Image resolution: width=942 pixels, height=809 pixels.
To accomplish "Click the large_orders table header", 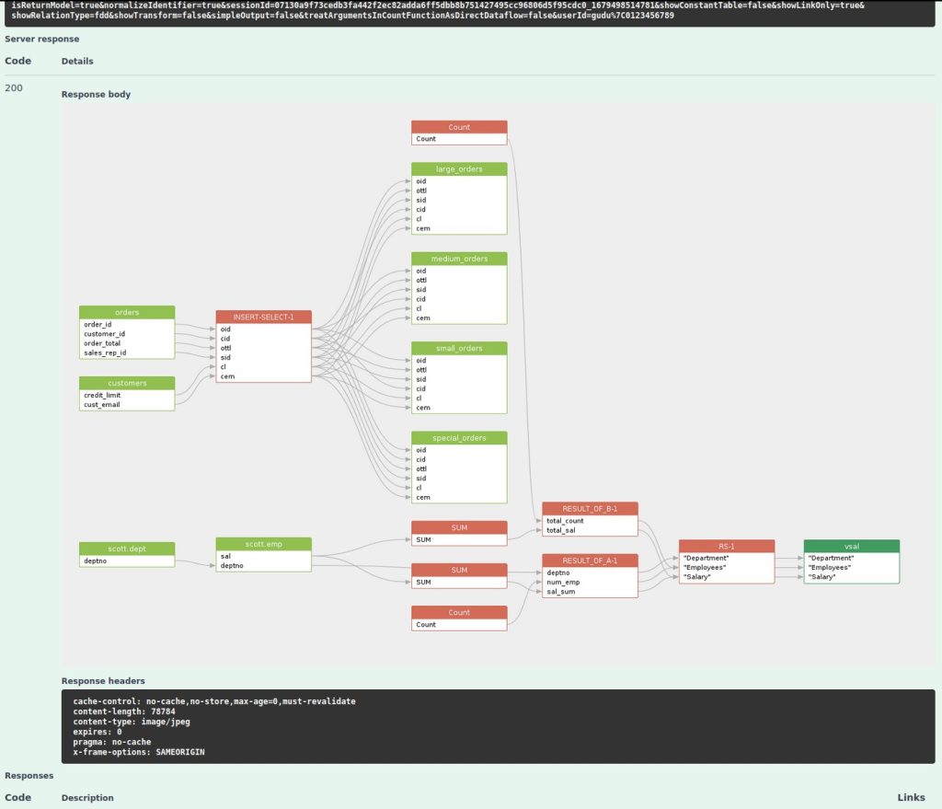I will [x=458, y=169].
